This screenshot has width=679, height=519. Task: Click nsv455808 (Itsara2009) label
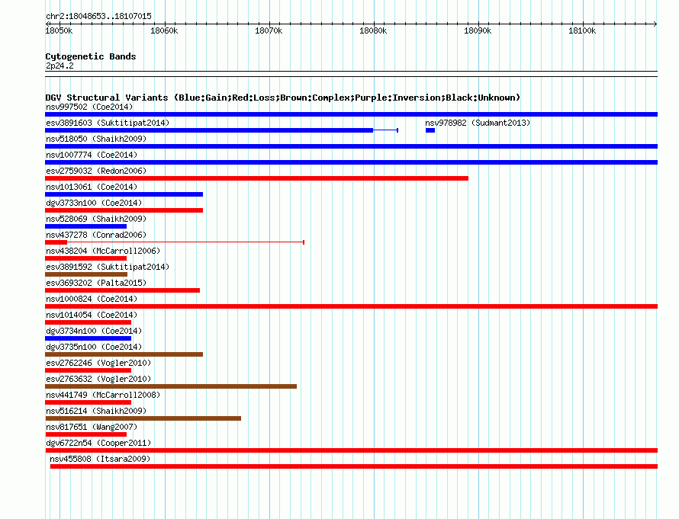(100, 459)
